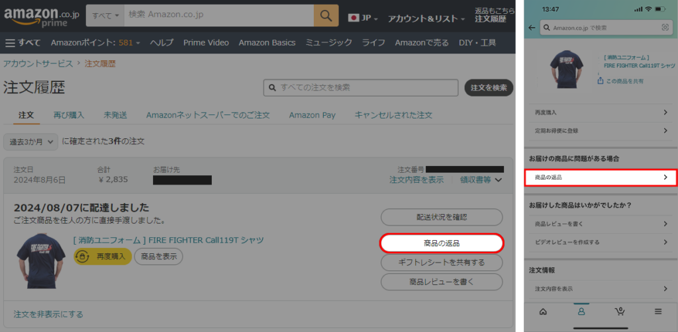Screen dimensions: 678x332
Task: Tap the home icon in mobile bottom bar
Action: tap(544, 311)
